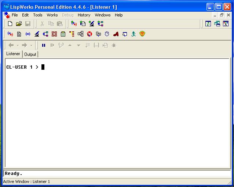Click the Backtrace list icon

click(x=88, y=45)
